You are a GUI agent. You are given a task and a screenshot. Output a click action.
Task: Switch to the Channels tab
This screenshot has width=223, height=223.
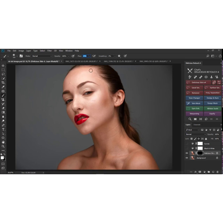197,125
